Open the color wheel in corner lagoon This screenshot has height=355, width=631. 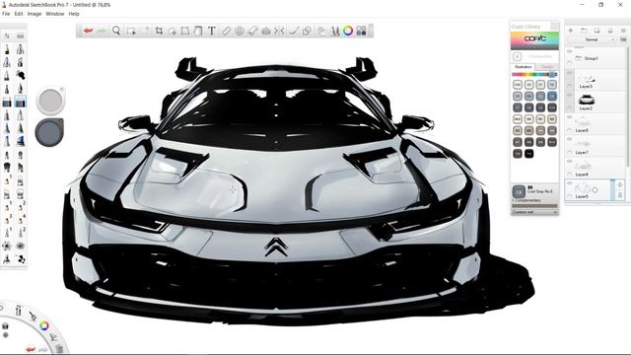coord(44,325)
